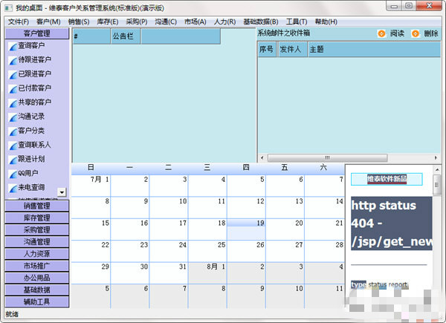Click the icon beside 待跟进客户
This screenshot has height=323, width=446.
[13, 61]
